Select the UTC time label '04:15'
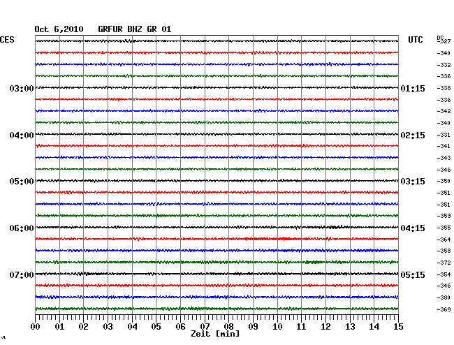Viewport: 454px width, 345px height. coord(413,228)
